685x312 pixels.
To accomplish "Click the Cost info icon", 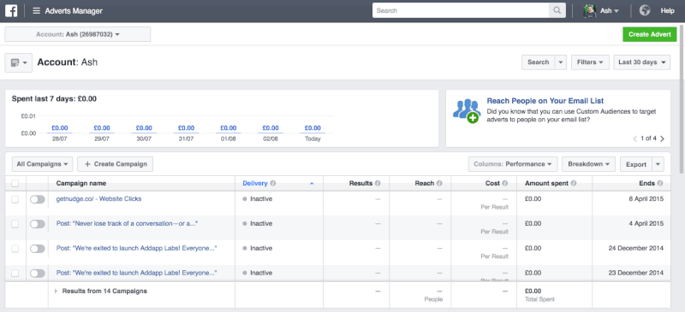I will point(504,184).
